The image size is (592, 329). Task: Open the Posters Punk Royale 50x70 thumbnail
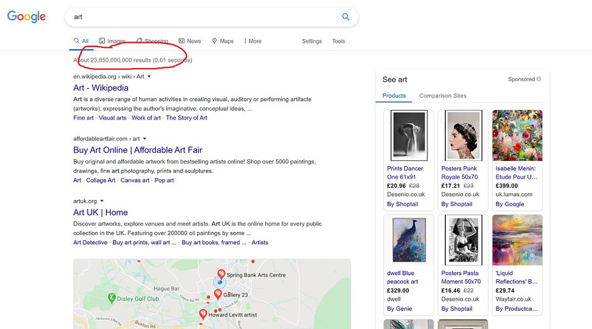pos(464,135)
